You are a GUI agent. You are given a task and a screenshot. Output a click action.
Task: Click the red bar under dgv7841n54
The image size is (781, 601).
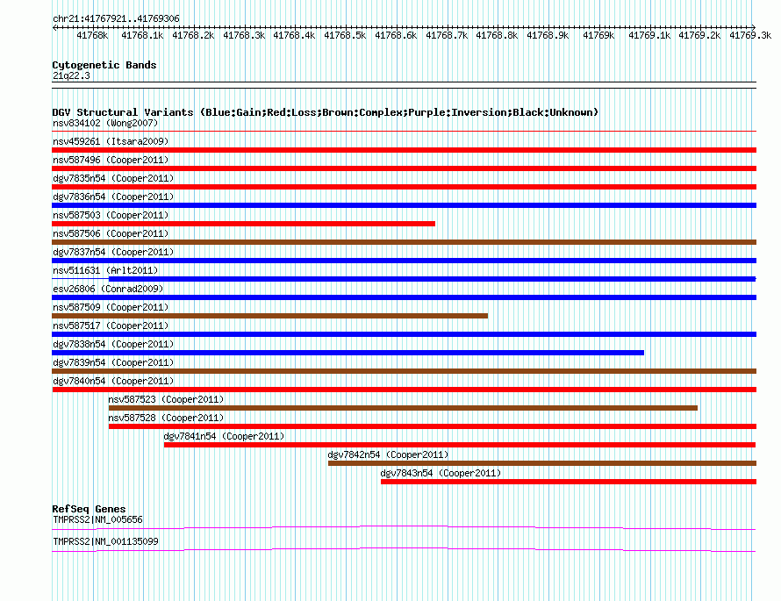pyautogui.click(x=460, y=445)
